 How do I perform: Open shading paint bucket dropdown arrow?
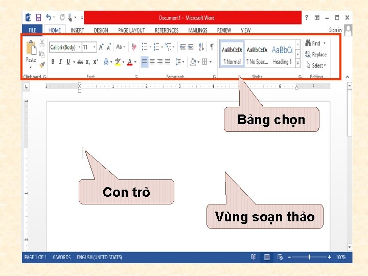(198, 62)
